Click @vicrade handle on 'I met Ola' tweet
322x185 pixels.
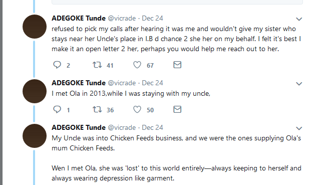coord(122,83)
